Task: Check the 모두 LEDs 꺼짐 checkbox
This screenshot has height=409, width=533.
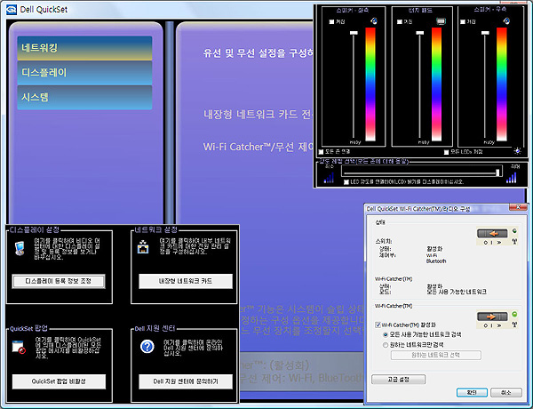Action: pyautogui.click(x=446, y=152)
